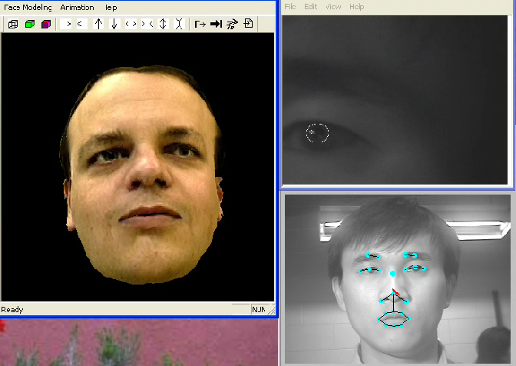Viewport: 516px width, 366px height.
Task: Click the wireframe cube icon
Action: pyautogui.click(x=13, y=24)
